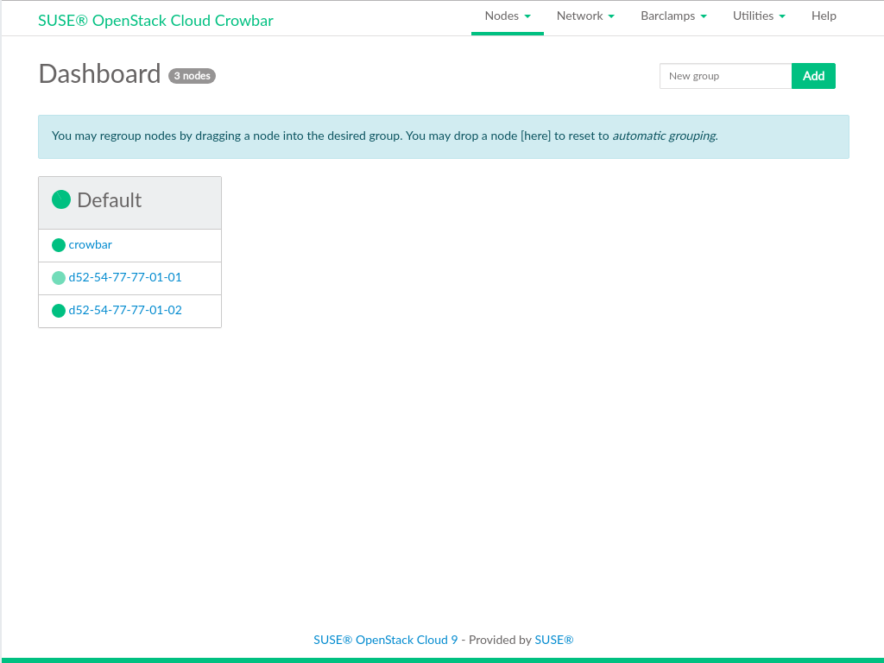Follow the SUSE OpenStack Cloud 9 footer link
This screenshot has height=663, width=884.
385,640
